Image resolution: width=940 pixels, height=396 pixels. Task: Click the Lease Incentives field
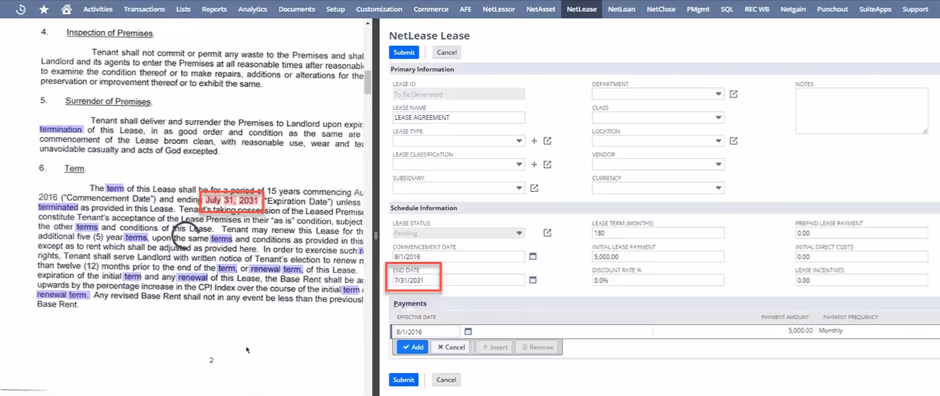pos(862,280)
